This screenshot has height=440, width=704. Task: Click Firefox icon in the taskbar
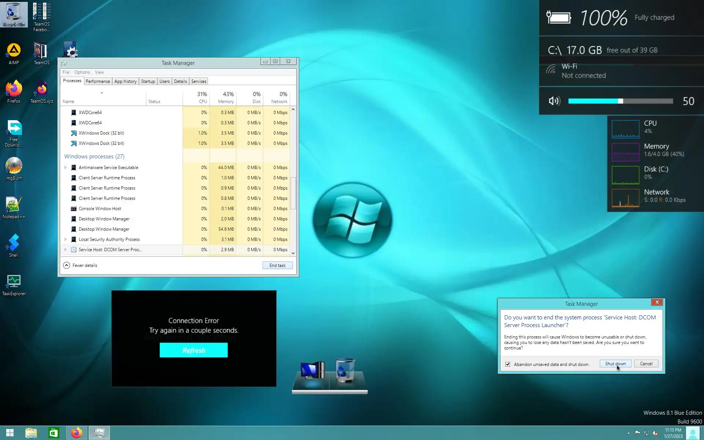(76, 433)
